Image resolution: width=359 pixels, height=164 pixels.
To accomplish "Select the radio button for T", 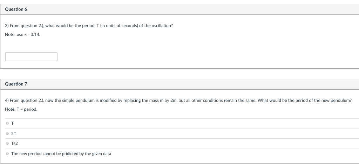I will (7, 123).
